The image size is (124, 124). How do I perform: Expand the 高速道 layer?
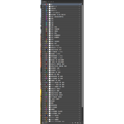(47, 101)
